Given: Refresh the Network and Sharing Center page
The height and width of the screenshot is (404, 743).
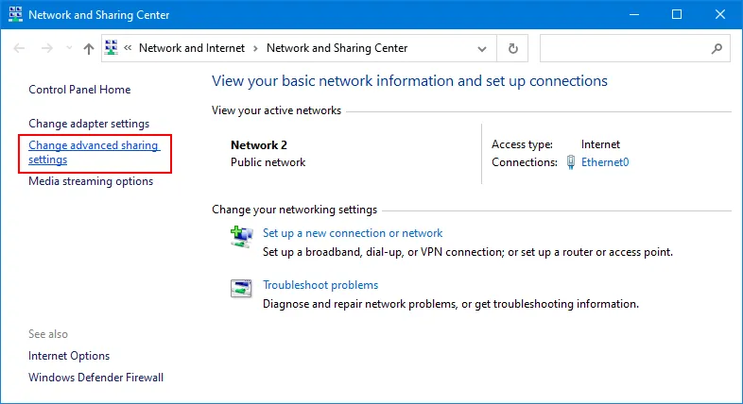Looking at the screenshot, I should [513, 48].
